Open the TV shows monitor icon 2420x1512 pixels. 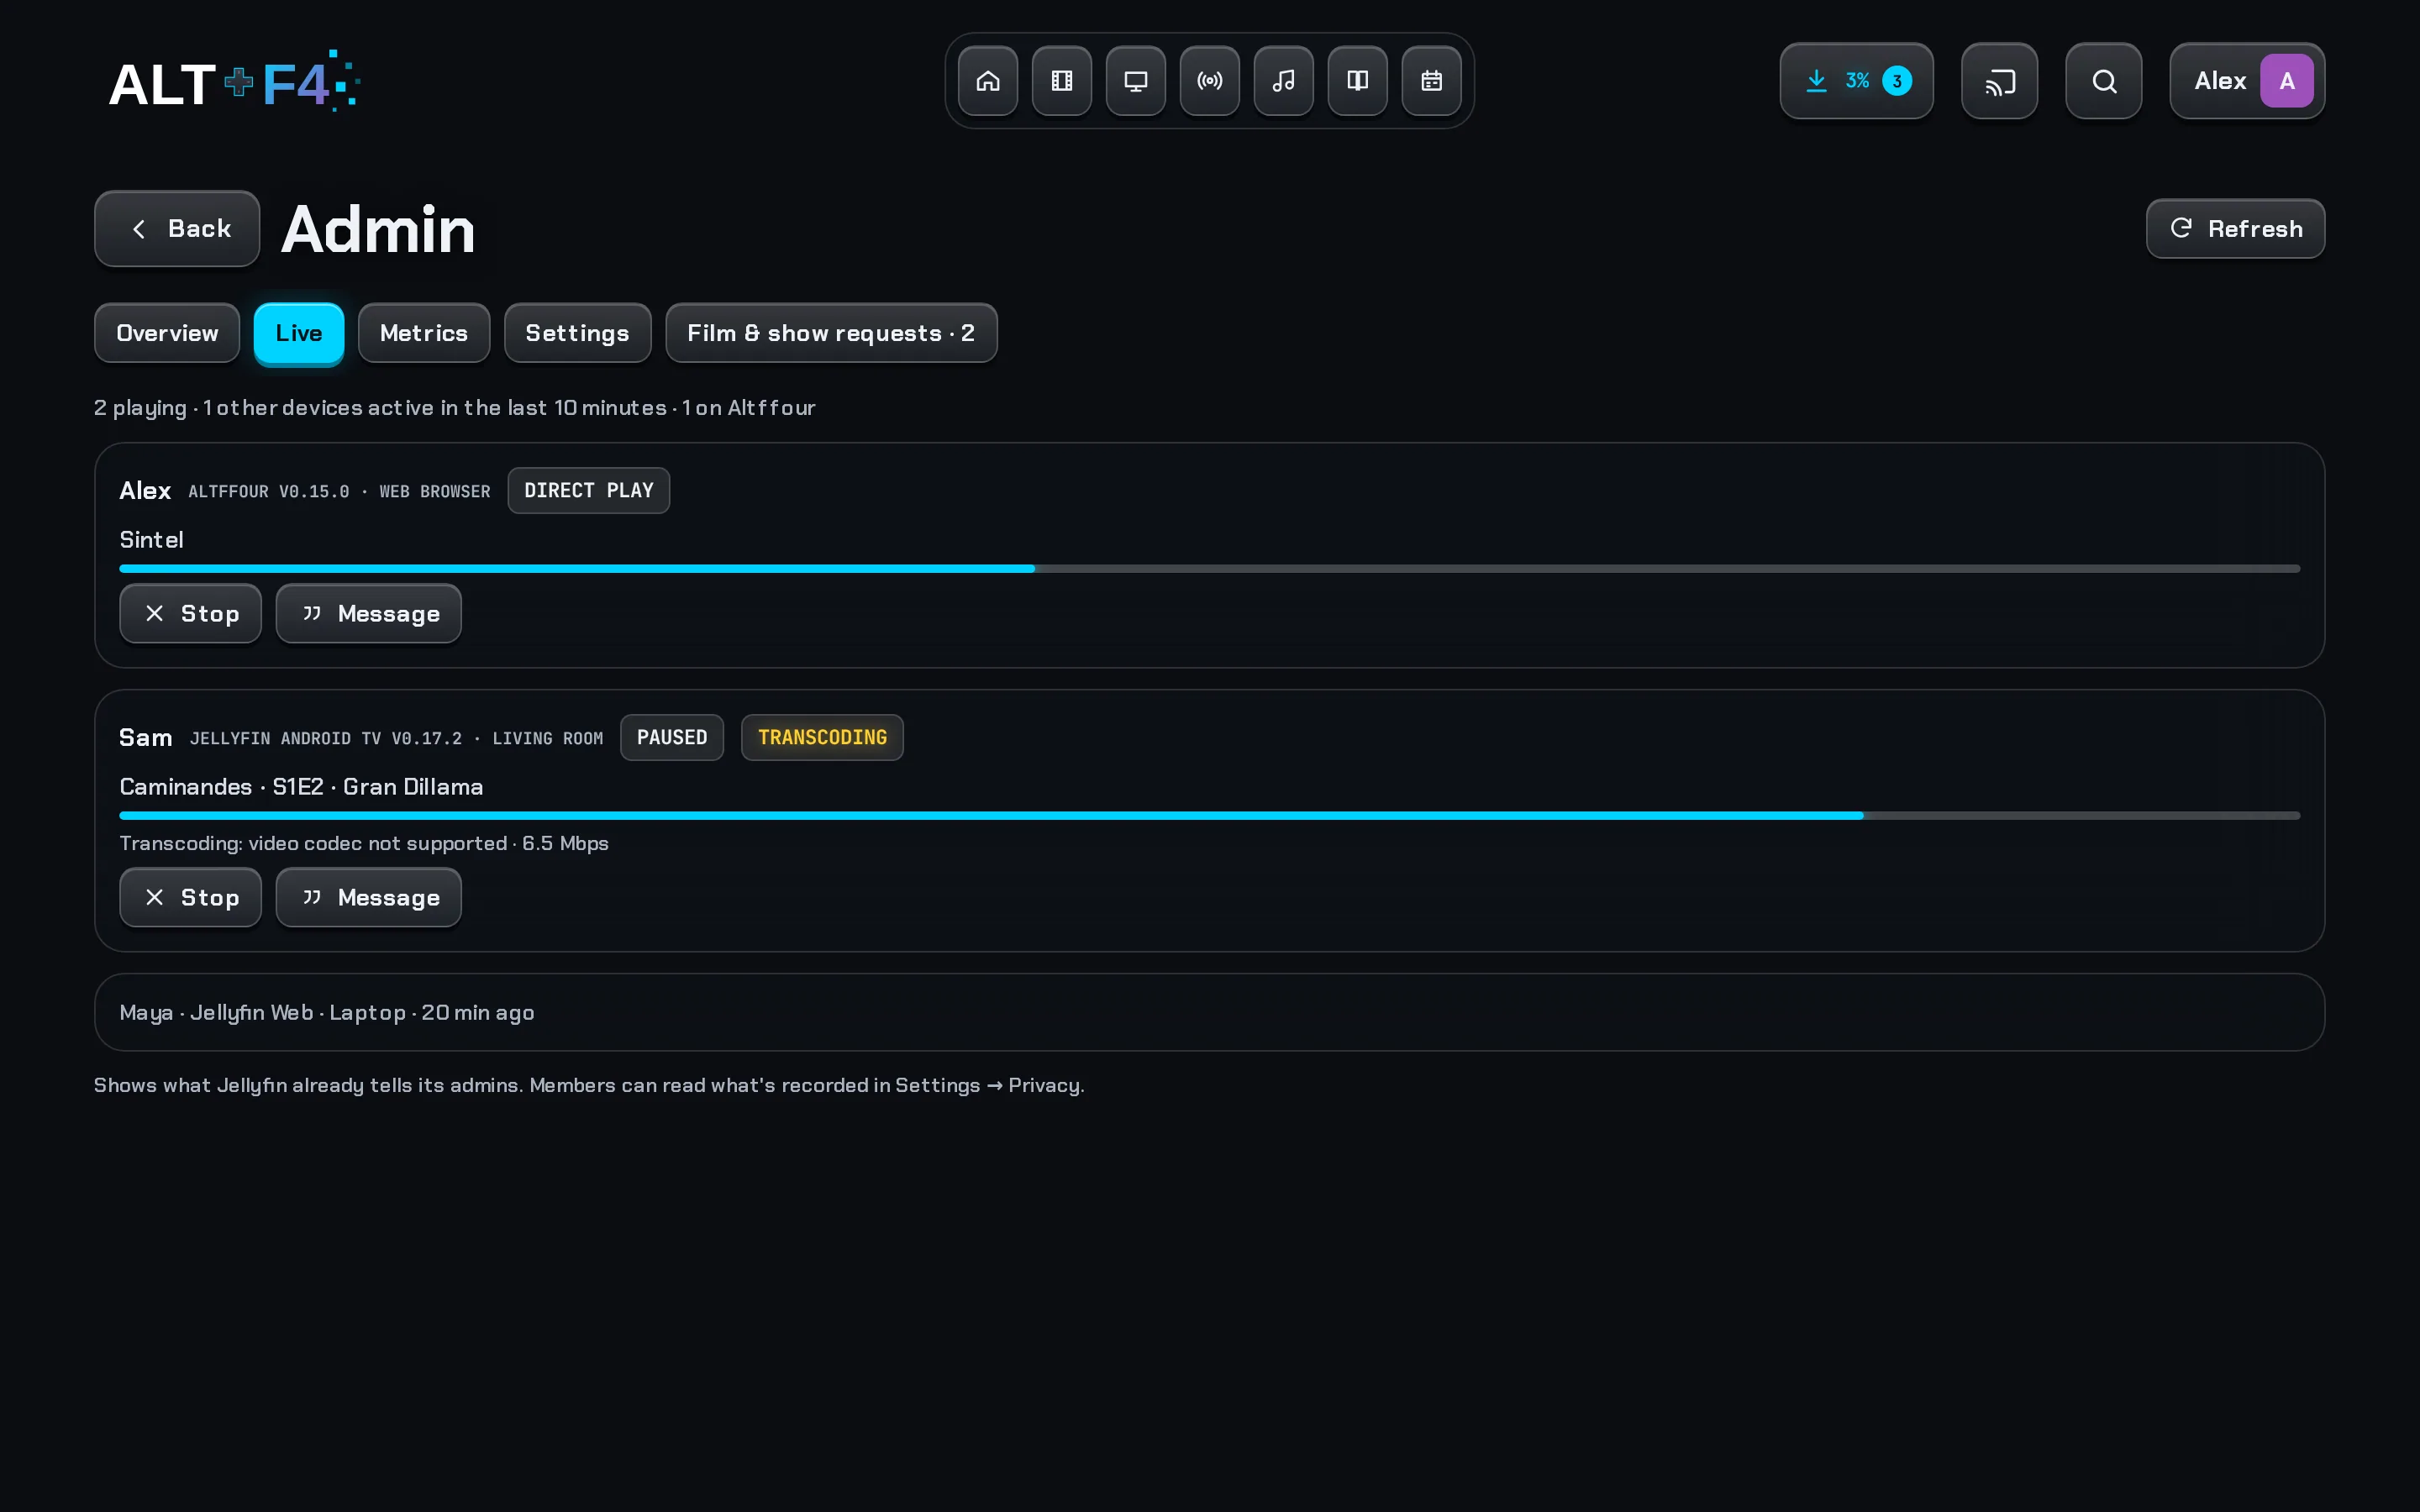coord(1135,81)
